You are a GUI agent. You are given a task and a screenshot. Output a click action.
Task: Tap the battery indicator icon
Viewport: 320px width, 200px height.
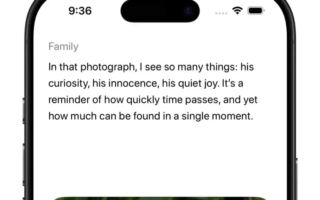click(256, 10)
